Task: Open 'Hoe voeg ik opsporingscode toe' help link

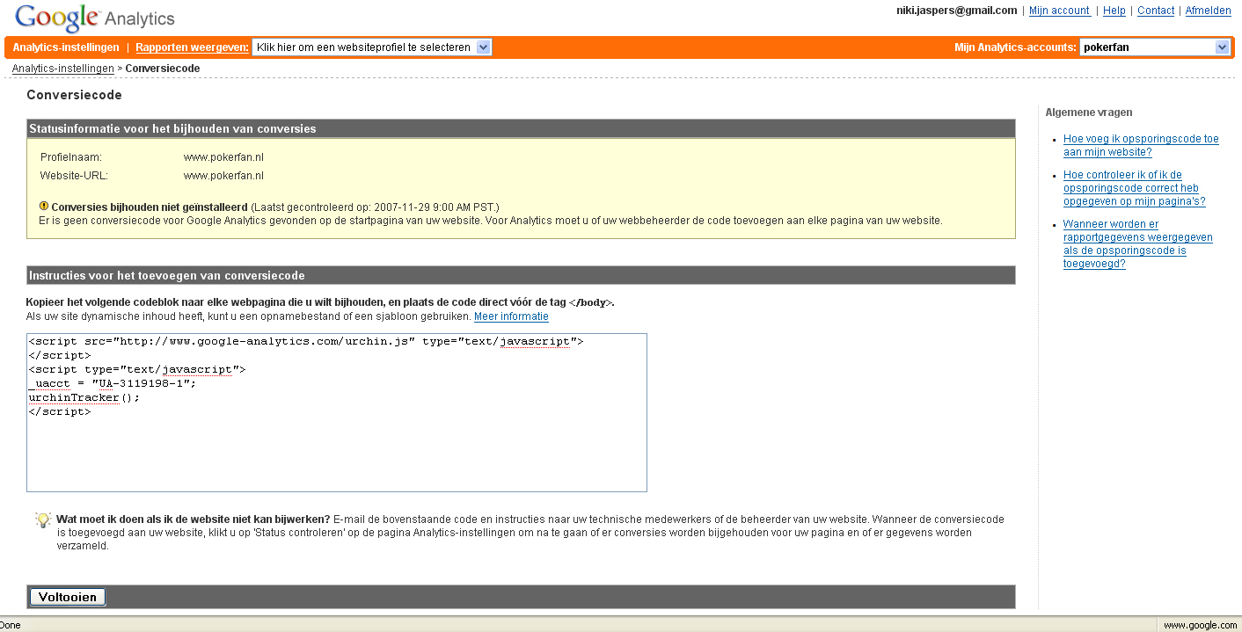Action: pos(1141,145)
